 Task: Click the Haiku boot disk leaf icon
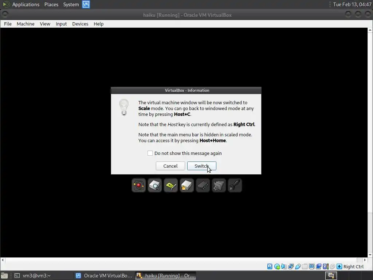[187, 185]
